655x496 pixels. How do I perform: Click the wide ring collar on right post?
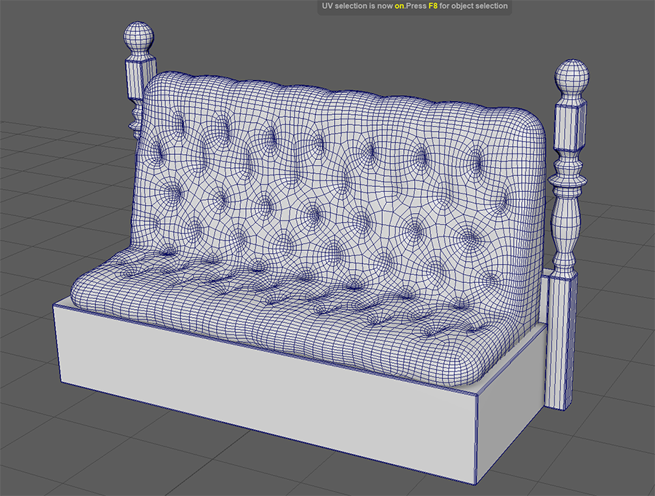pyautogui.click(x=570, y=176)
